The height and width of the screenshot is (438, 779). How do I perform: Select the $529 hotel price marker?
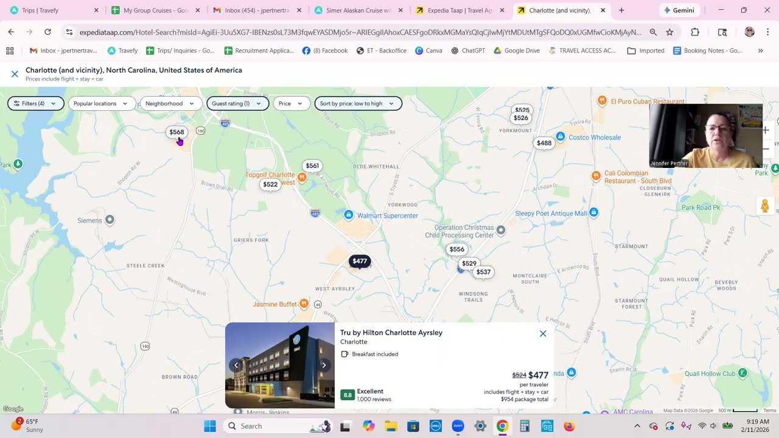[x=469, y=263]
